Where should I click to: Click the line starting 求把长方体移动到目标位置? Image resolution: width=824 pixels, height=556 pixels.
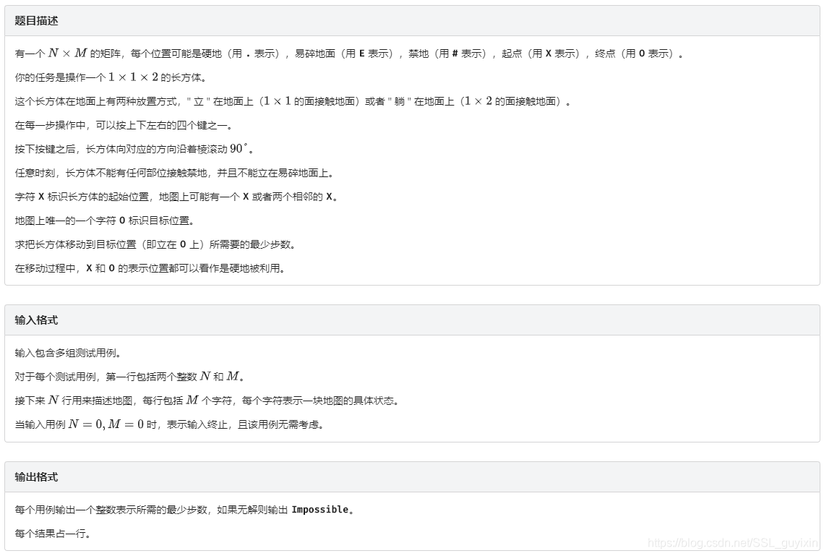point(155,244)
